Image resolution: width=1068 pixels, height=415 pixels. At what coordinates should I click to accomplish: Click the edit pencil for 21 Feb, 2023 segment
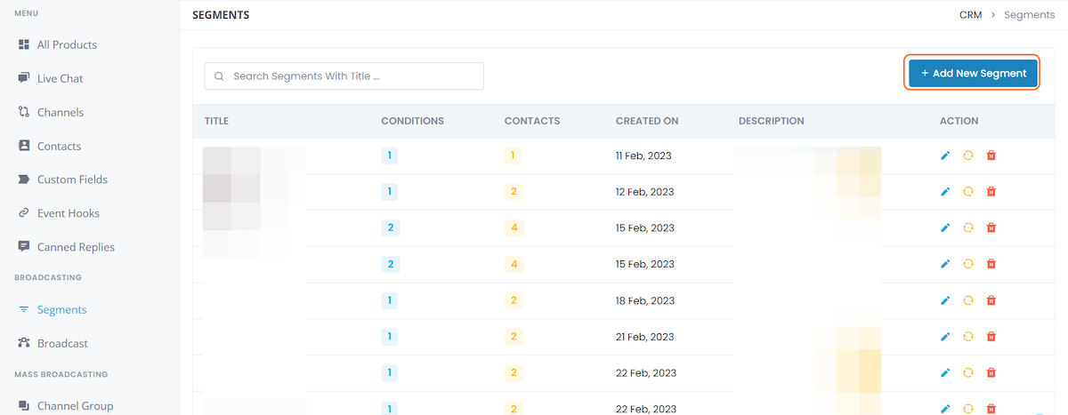pyautogui.click(x=945, y=337)
